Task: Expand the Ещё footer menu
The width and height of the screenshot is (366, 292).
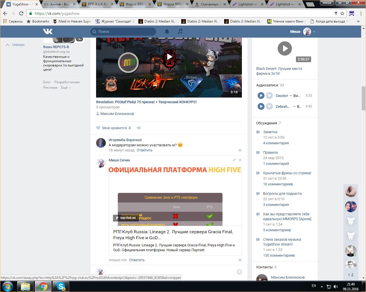Action: pyautogui.click(x=66, y=88)
